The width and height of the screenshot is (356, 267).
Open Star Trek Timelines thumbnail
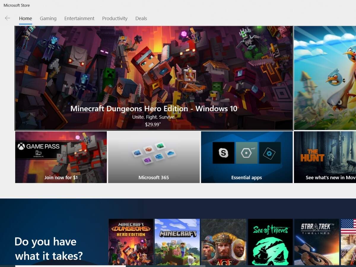317,242
